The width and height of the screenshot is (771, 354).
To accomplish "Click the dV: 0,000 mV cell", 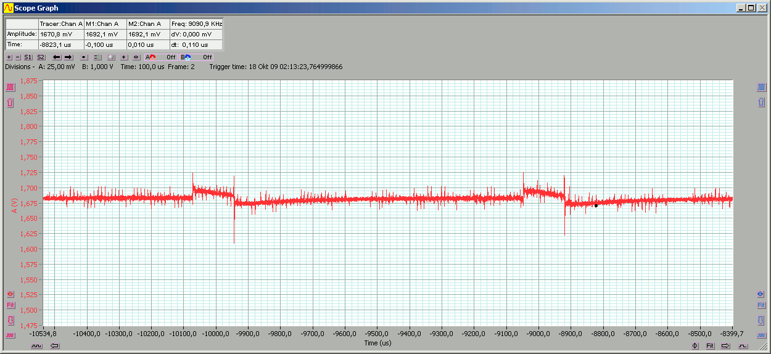I will (x=196, y=35).
